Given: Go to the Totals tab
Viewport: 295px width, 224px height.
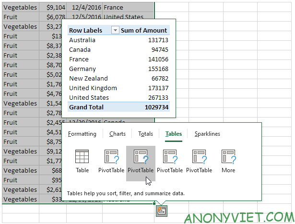Looking at the screenshot, I should point(145,134).
